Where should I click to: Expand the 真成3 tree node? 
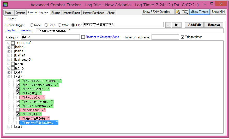coord(9,127)
